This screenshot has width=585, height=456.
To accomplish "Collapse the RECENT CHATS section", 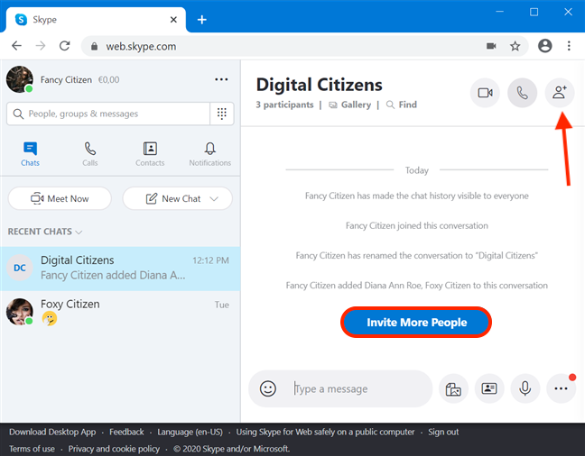I will click(45, 232).
